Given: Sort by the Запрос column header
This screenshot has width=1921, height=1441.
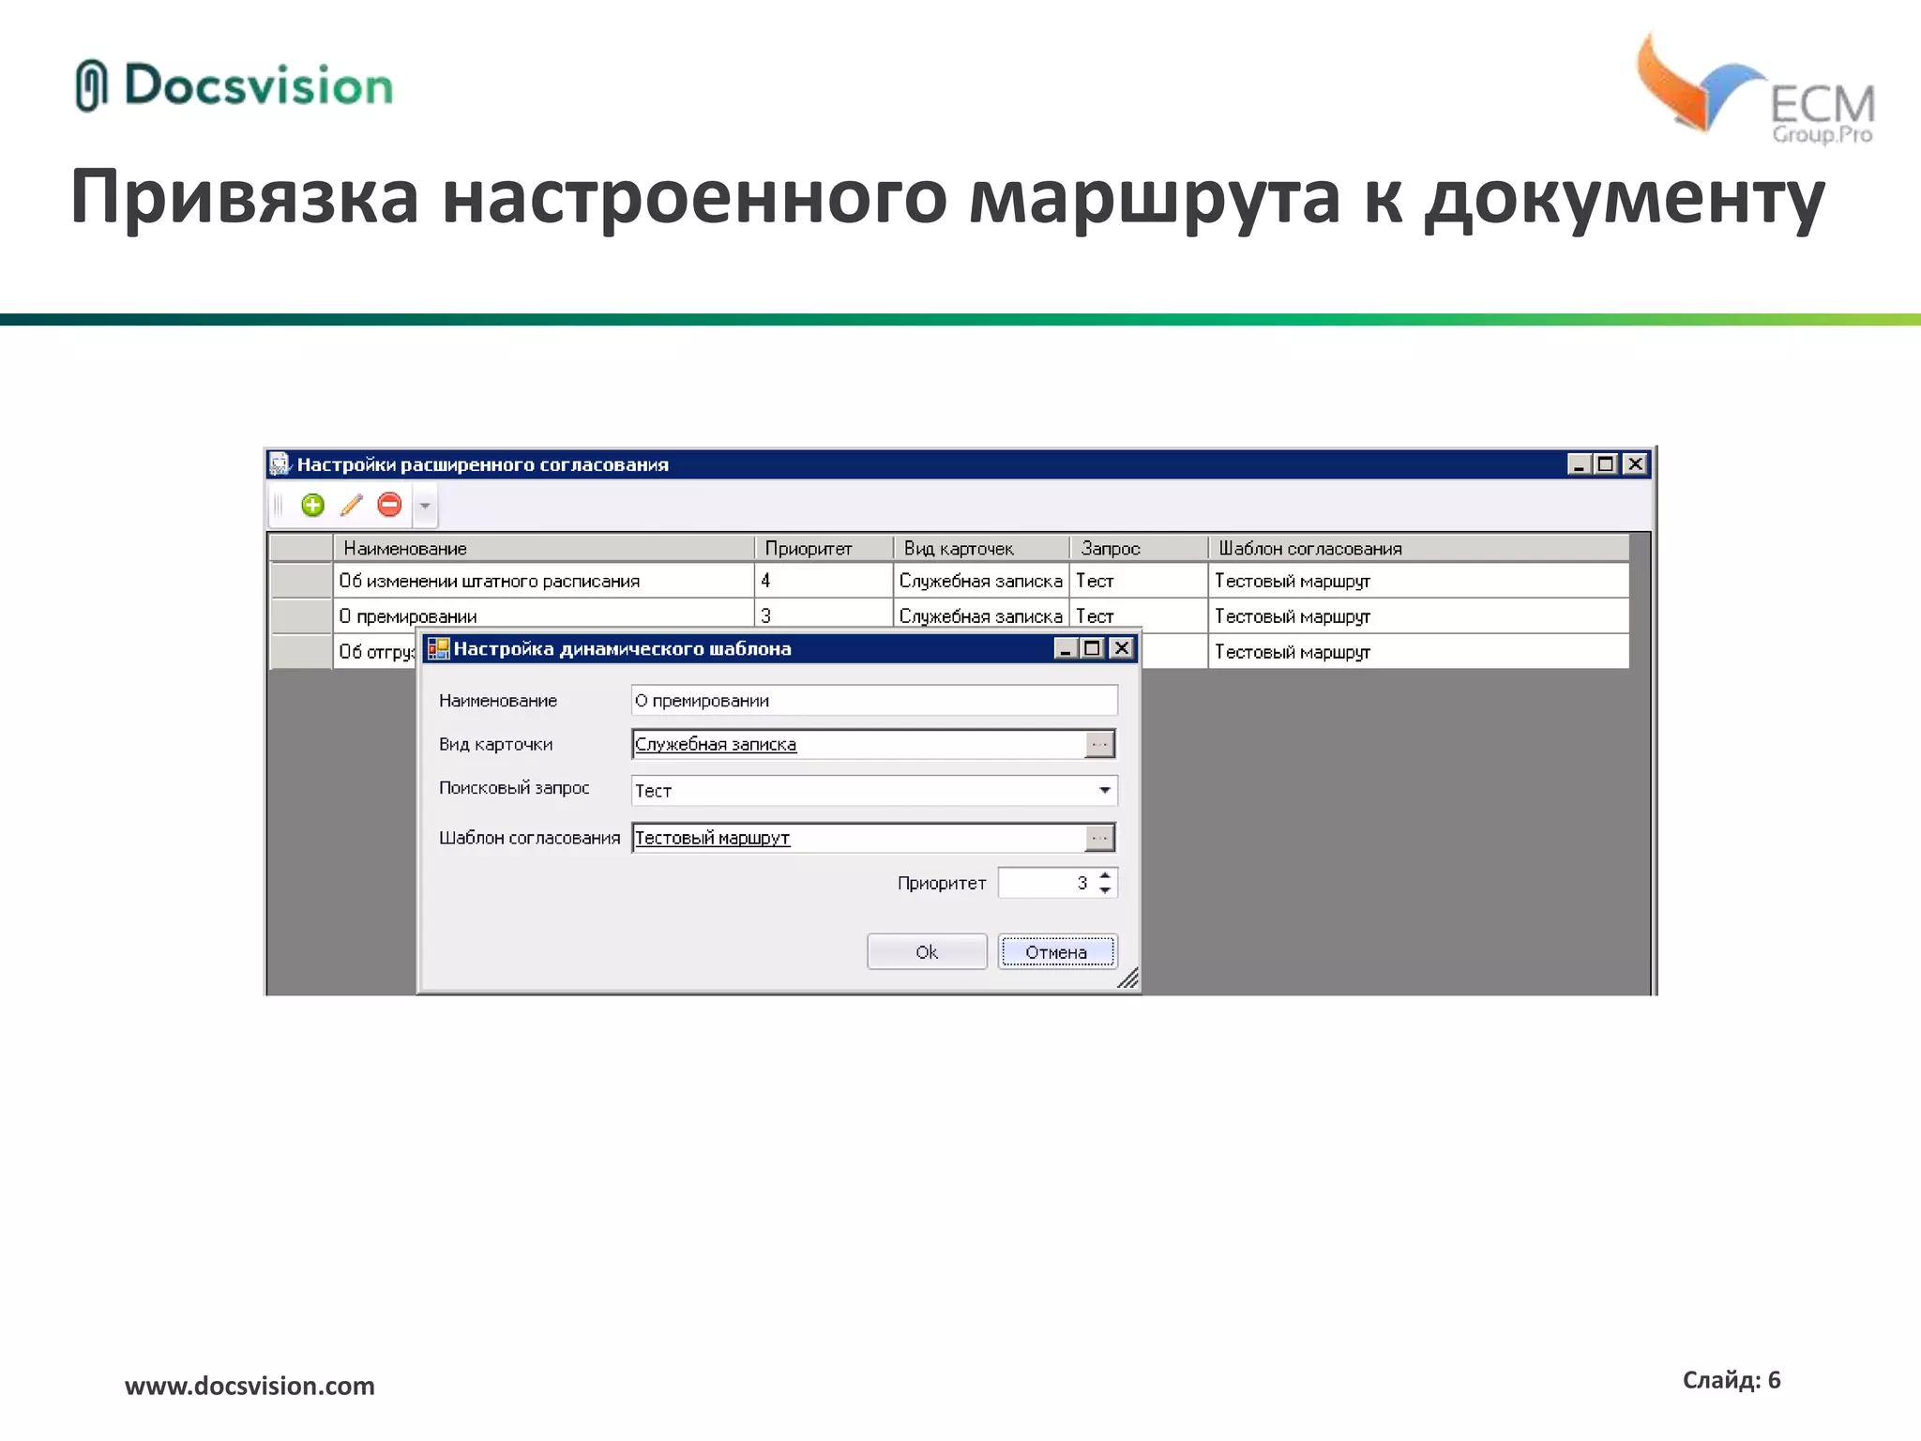Looking at the screenshot, I should (x=1140, y=548).
